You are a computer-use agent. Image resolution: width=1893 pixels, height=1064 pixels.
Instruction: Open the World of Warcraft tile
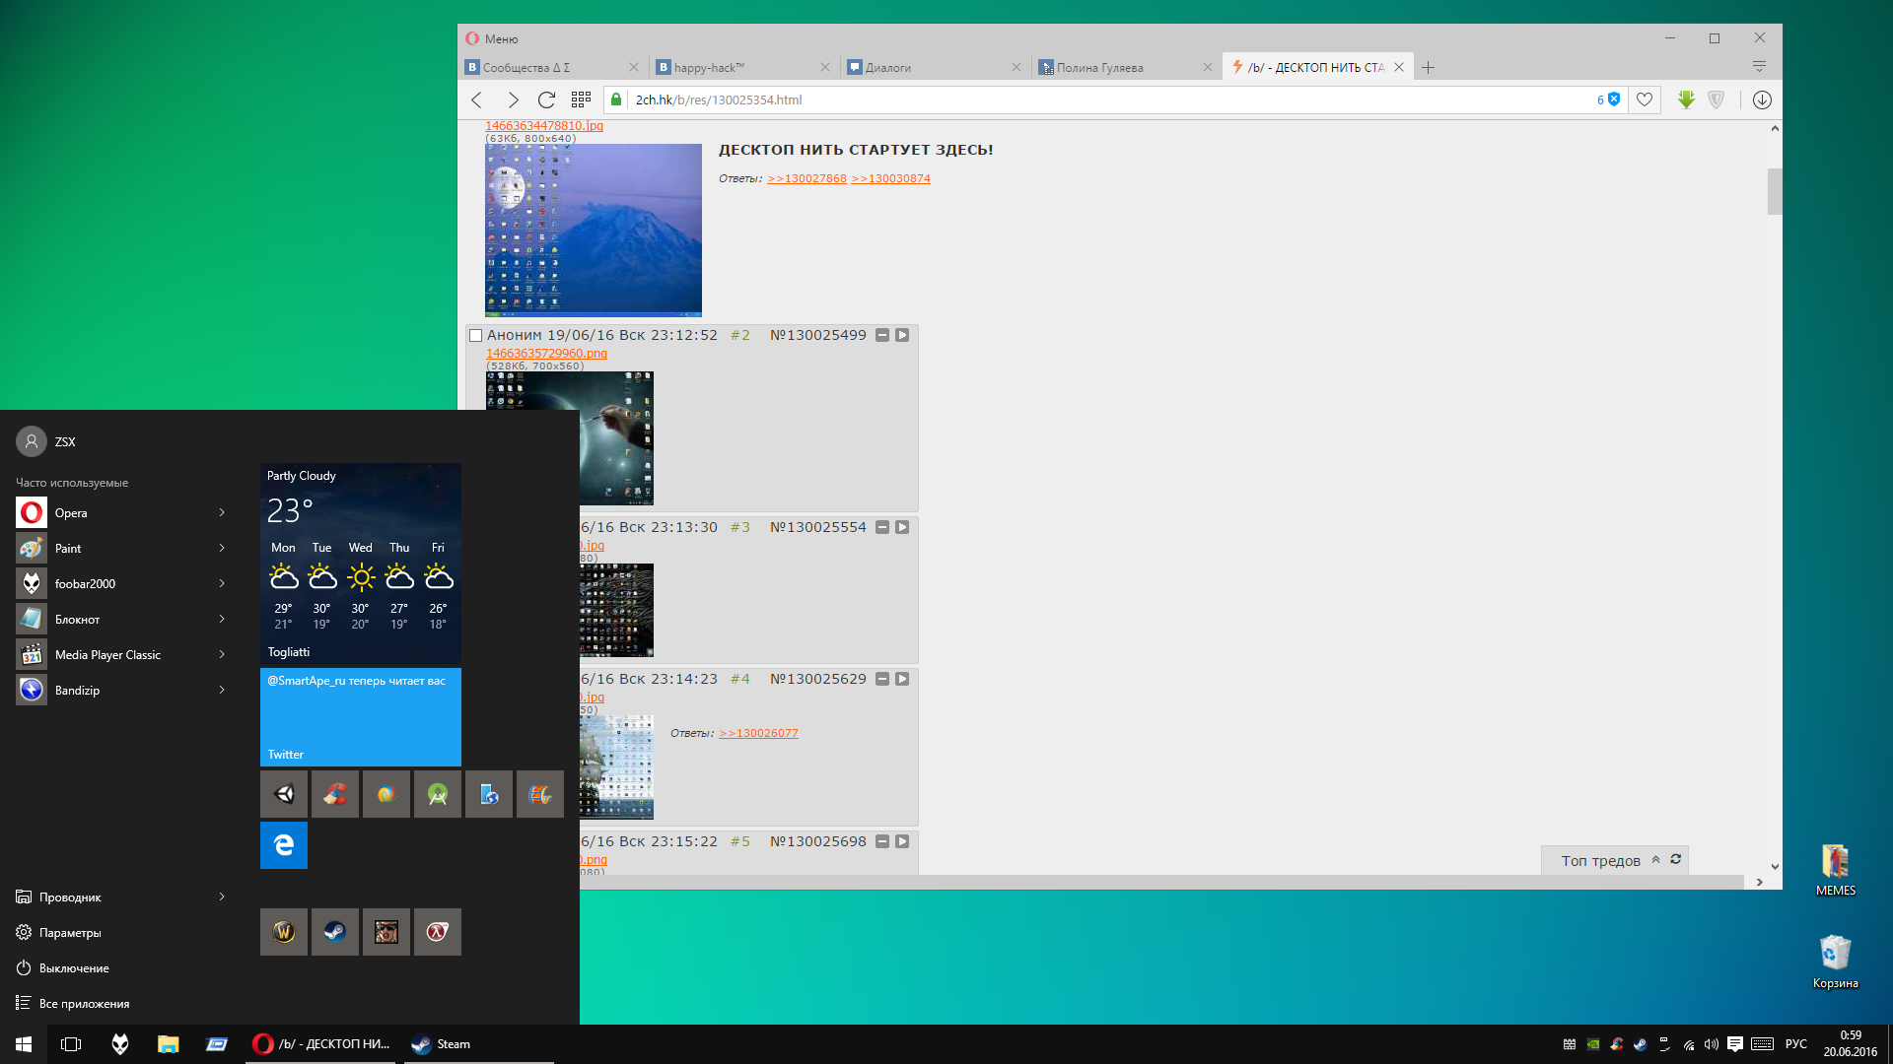(x=284, y=932)
